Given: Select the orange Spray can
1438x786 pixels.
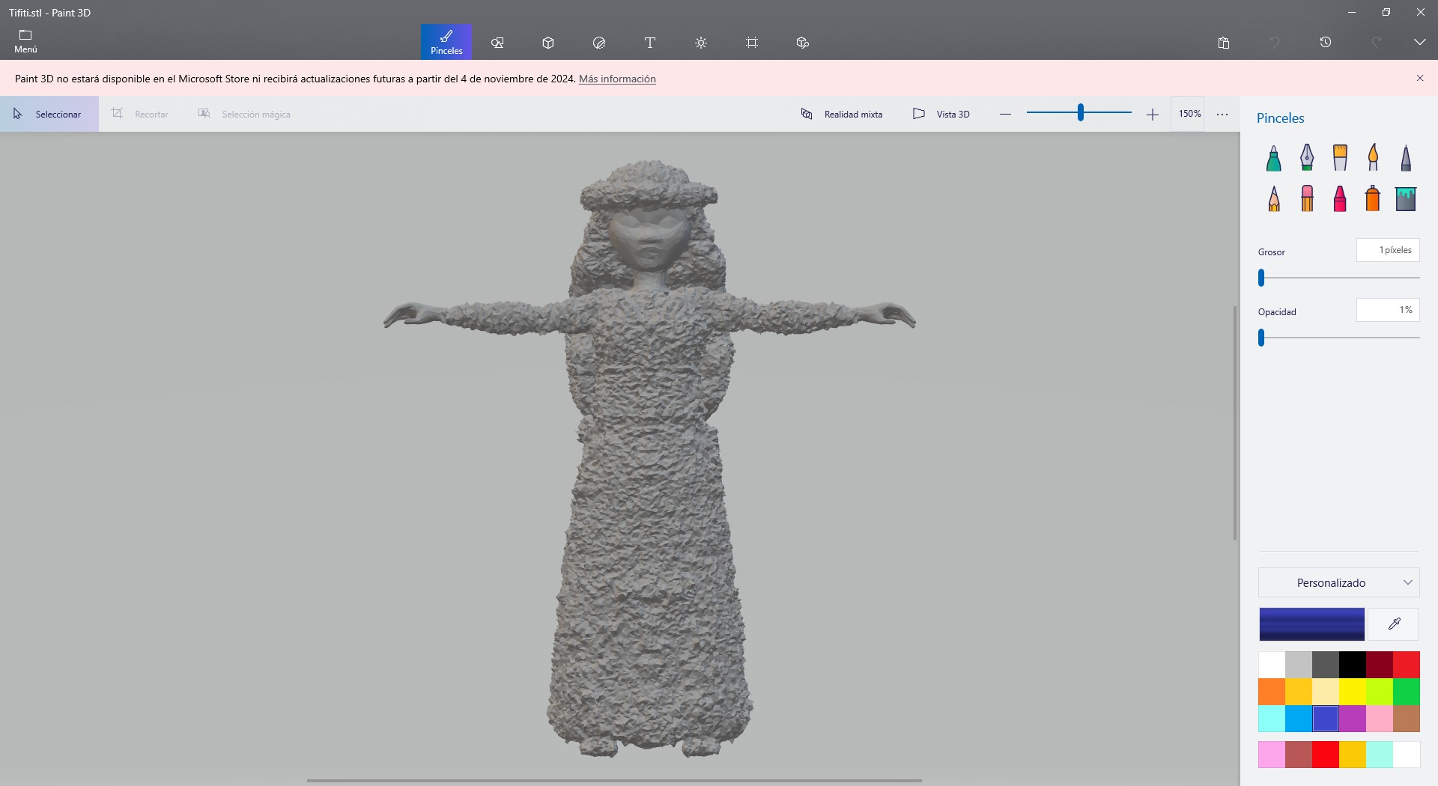Looking at the screenshot, I should (1373, 199).
